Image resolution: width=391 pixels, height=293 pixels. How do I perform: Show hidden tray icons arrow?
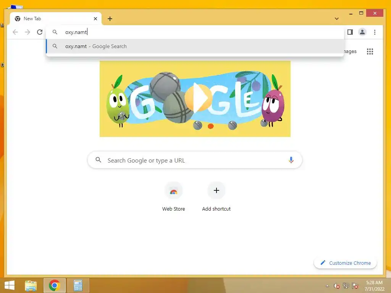coord(327,286)
